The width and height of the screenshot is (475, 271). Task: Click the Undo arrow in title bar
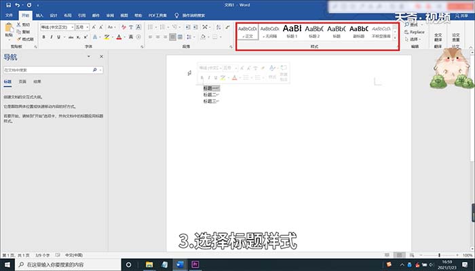(x=17, y=5)
